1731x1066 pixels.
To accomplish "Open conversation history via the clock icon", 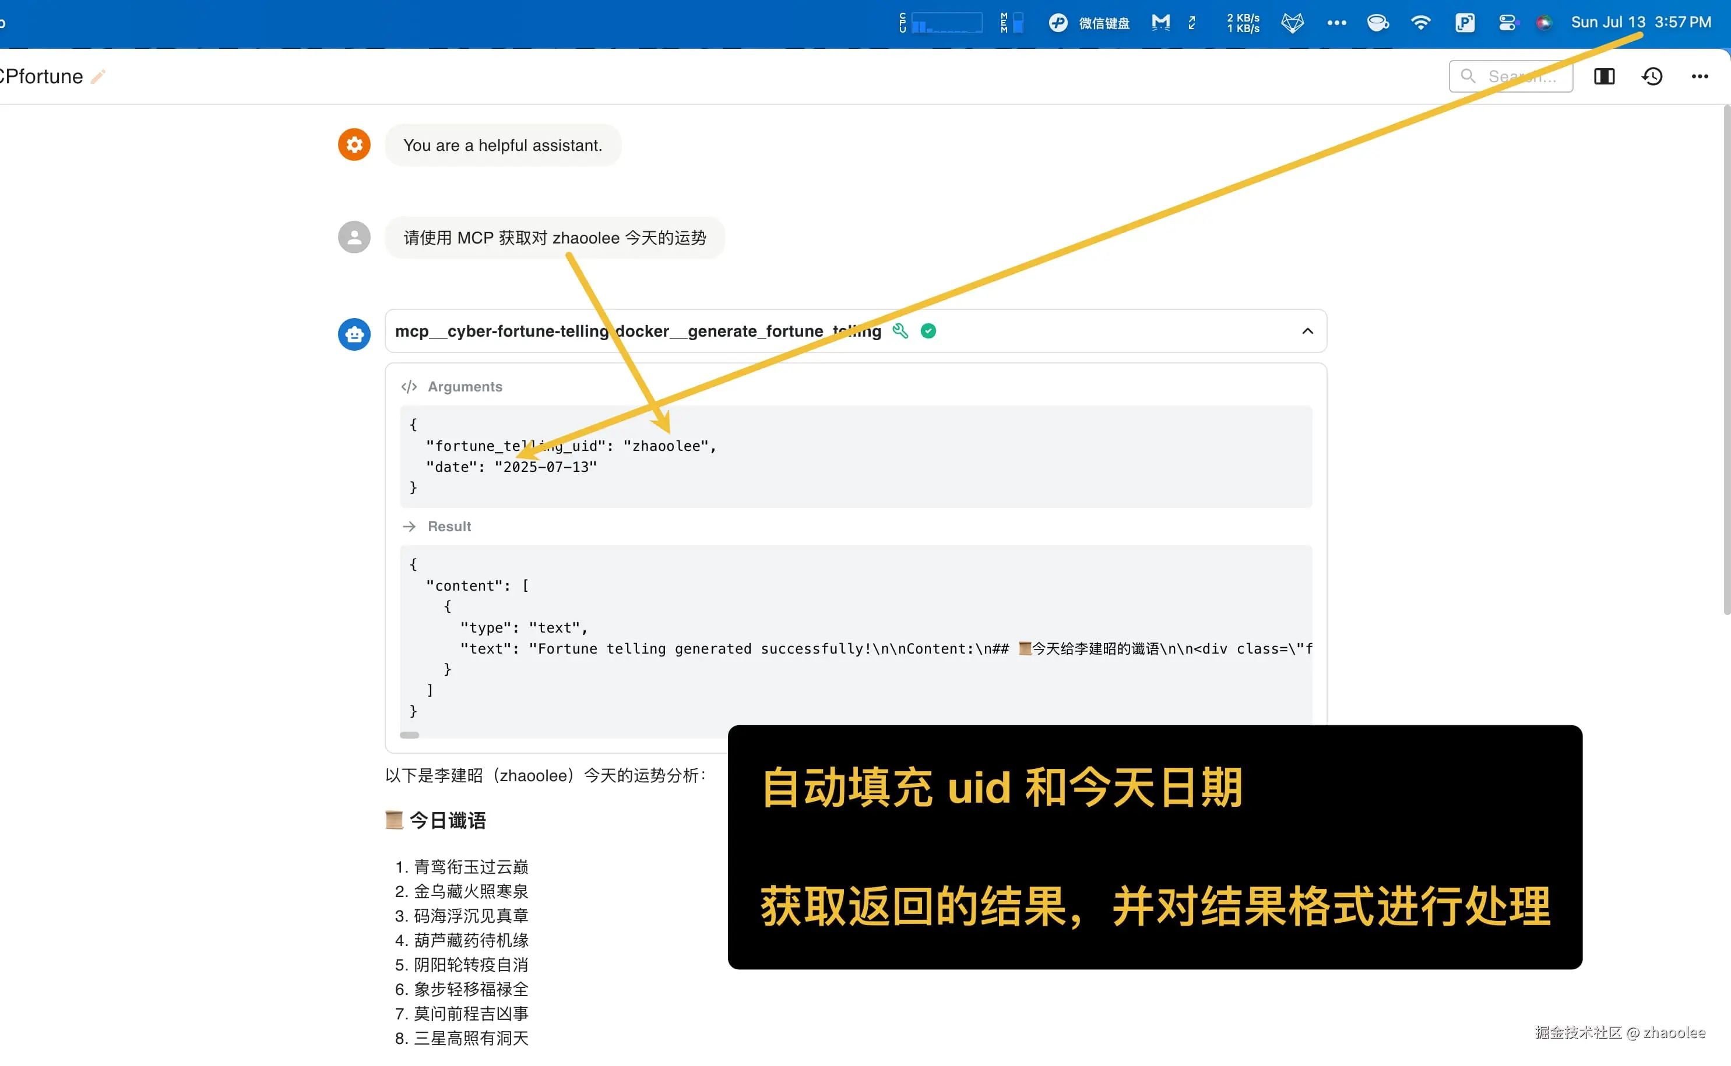I will click(x=1652, y=76).
